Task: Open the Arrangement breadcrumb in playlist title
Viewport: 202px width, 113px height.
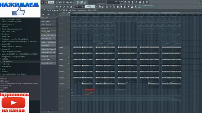Action: click(x=82, y=10)
